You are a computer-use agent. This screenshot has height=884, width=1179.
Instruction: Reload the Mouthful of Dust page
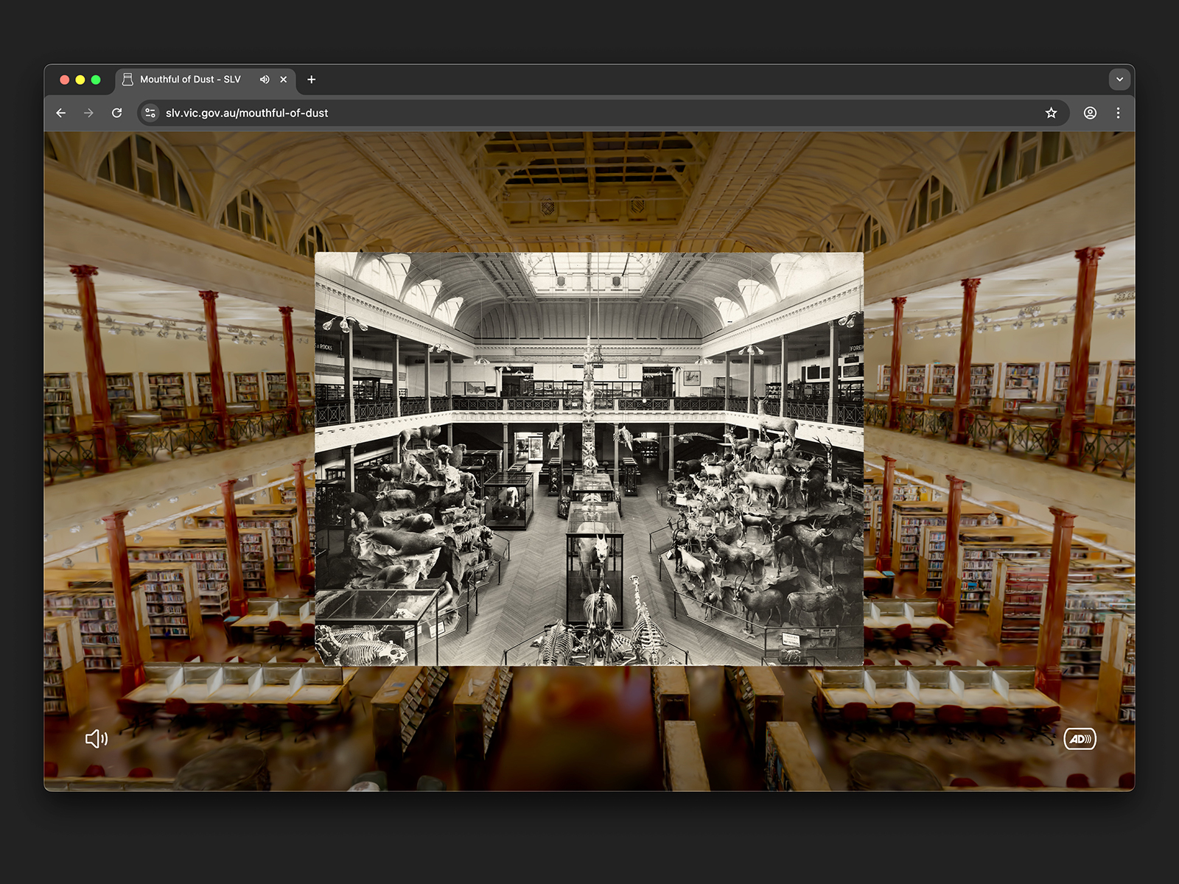pyautogui.click(x=116, y=113)
